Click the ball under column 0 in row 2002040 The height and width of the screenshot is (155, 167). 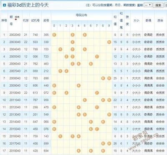point(54,35)
